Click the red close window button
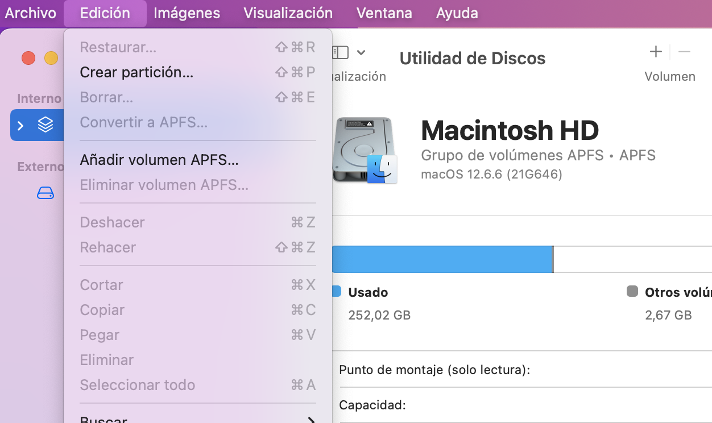 coord(28,58)
